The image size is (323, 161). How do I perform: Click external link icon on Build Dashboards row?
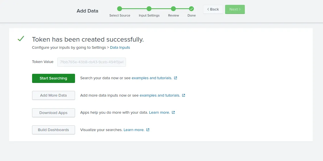coord(148,130)
